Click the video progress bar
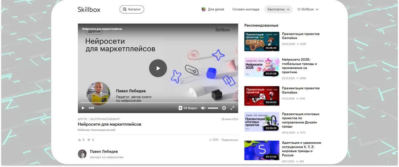 point(158,103)
